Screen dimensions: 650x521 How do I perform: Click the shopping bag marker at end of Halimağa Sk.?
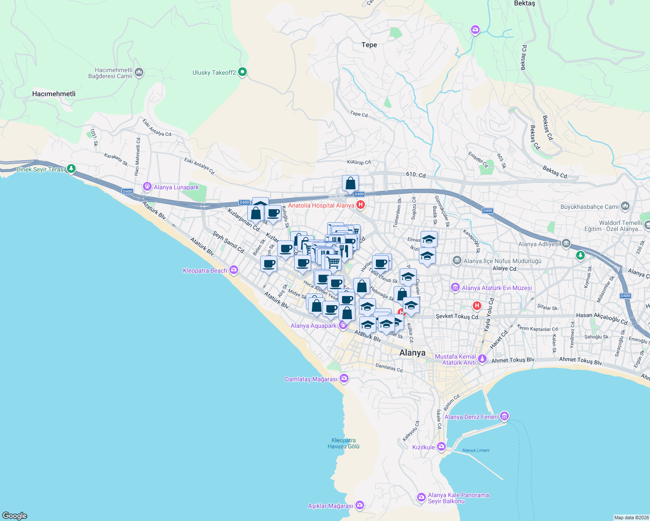coord(402,295)
